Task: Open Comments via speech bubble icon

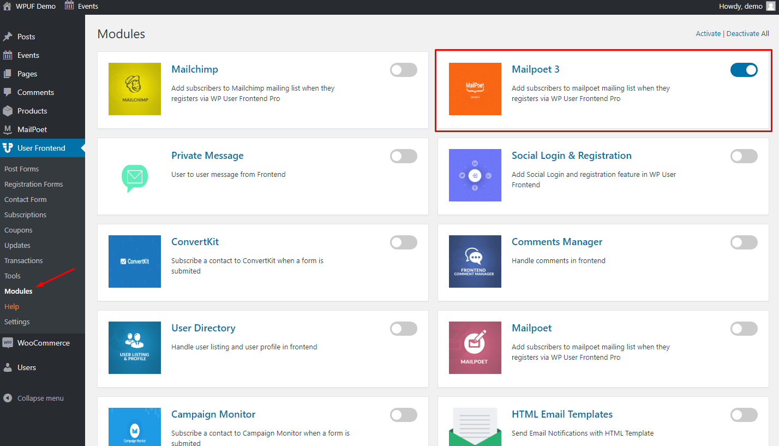Action: [8, 92]
